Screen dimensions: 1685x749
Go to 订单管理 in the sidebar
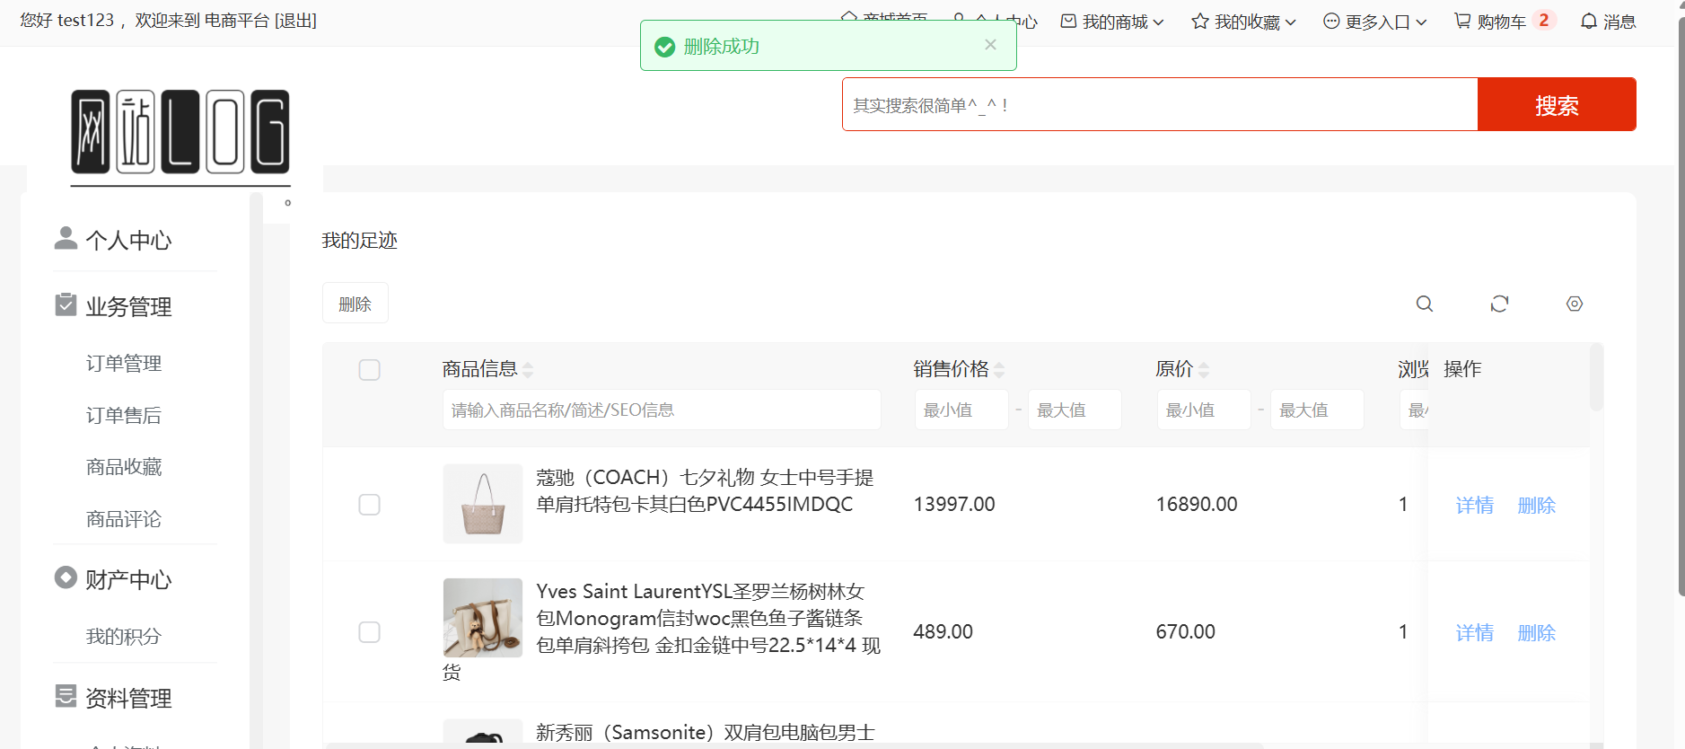124,364
